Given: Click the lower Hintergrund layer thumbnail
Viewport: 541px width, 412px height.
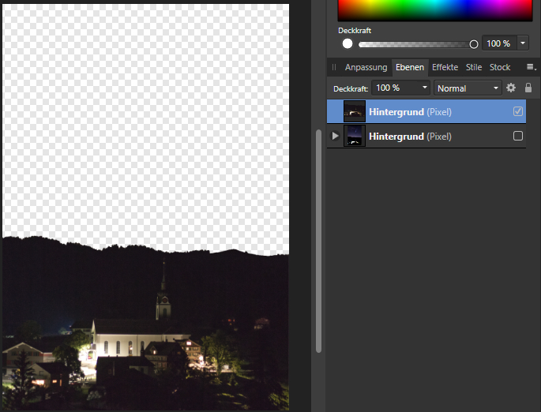Looking at the screenshot, I should (355, 136).
